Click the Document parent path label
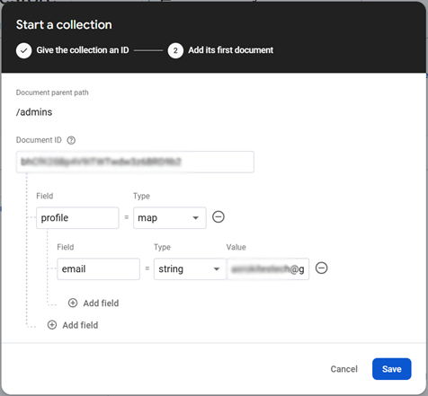 click(x=52, y=92)
